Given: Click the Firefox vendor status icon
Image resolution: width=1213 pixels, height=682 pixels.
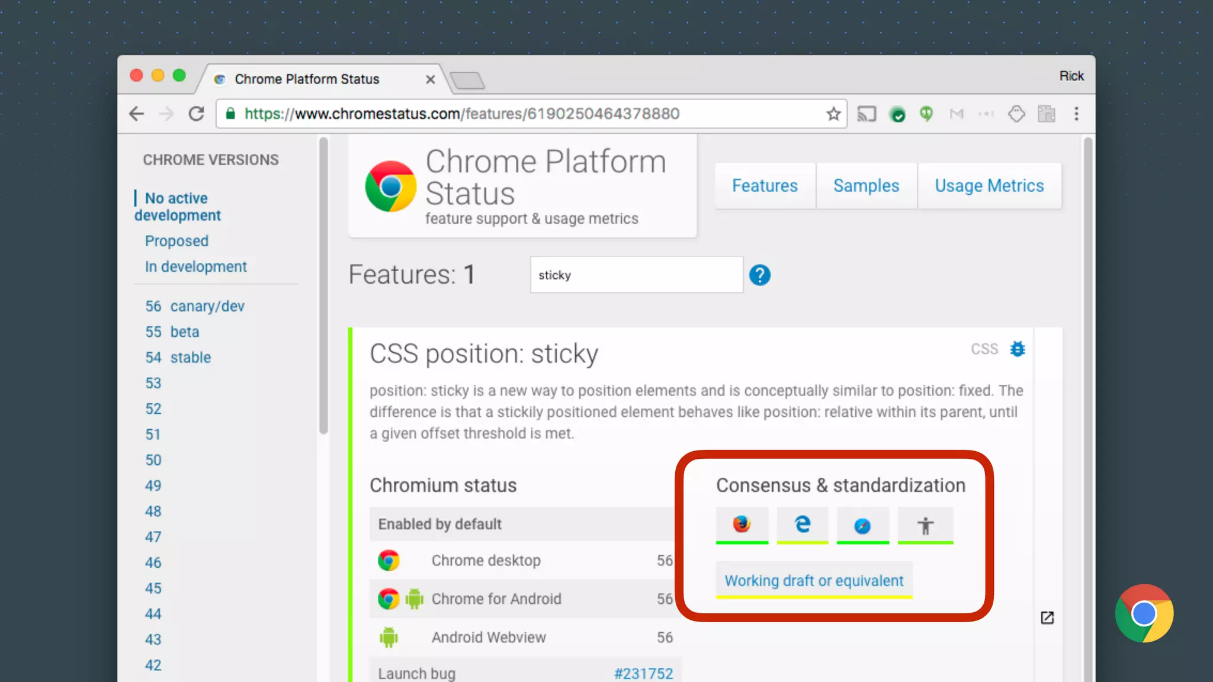Looking at the screenshot, I should (x=742, y=525).
